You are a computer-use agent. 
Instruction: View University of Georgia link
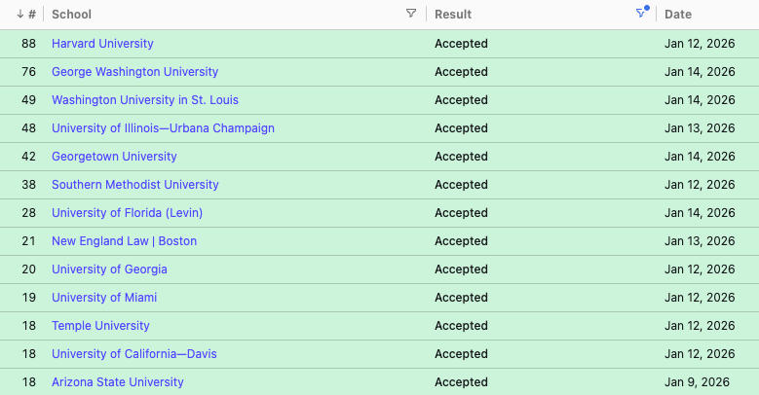tap(109, 269)
